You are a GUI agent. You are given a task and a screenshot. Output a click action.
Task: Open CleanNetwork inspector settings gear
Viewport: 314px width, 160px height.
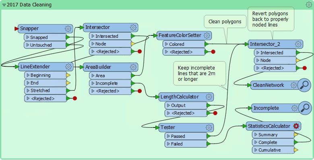293,85
